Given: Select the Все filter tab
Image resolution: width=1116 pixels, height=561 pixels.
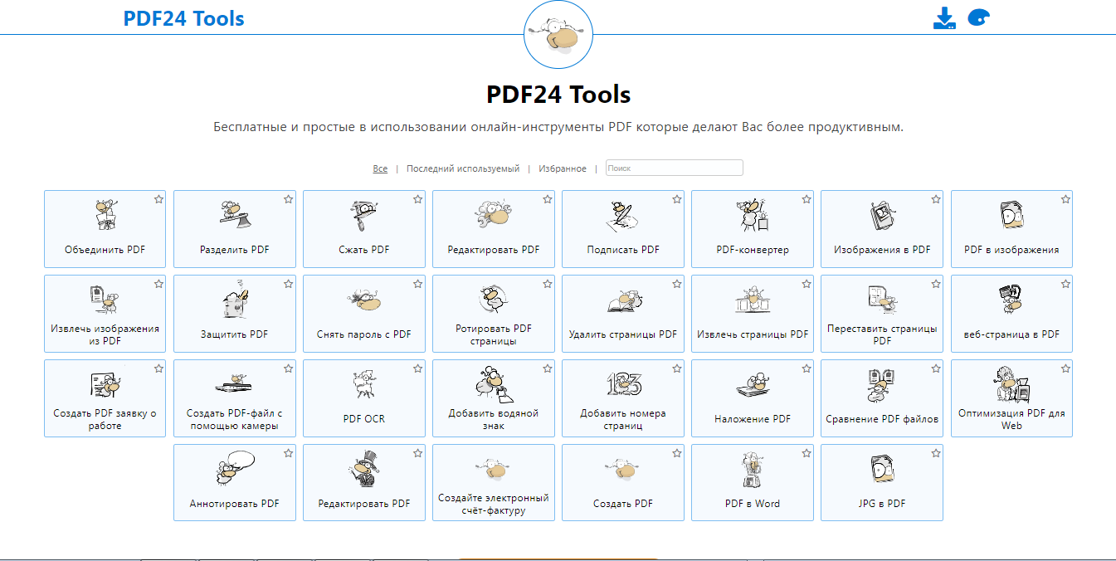Looking at the screenshot, I should pos(380,168).
